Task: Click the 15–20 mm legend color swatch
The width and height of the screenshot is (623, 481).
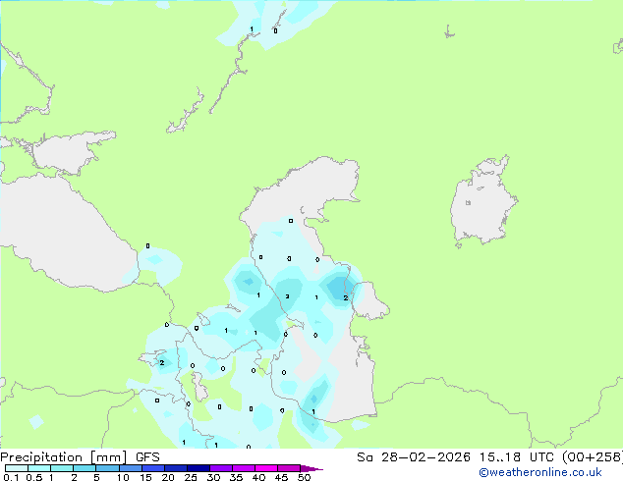Action: [x=153, y=468]
